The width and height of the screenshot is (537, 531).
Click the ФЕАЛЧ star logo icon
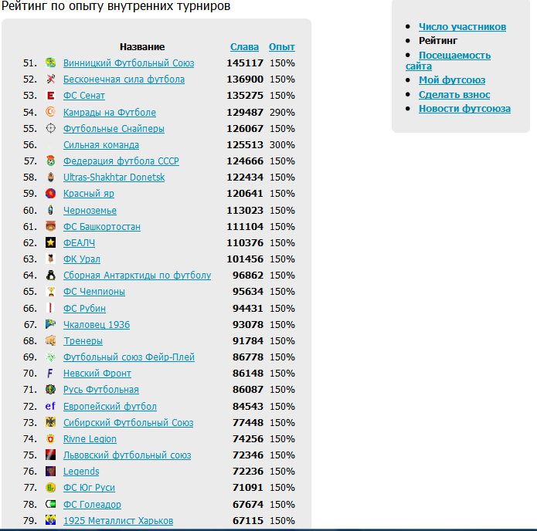pos(50,242)
